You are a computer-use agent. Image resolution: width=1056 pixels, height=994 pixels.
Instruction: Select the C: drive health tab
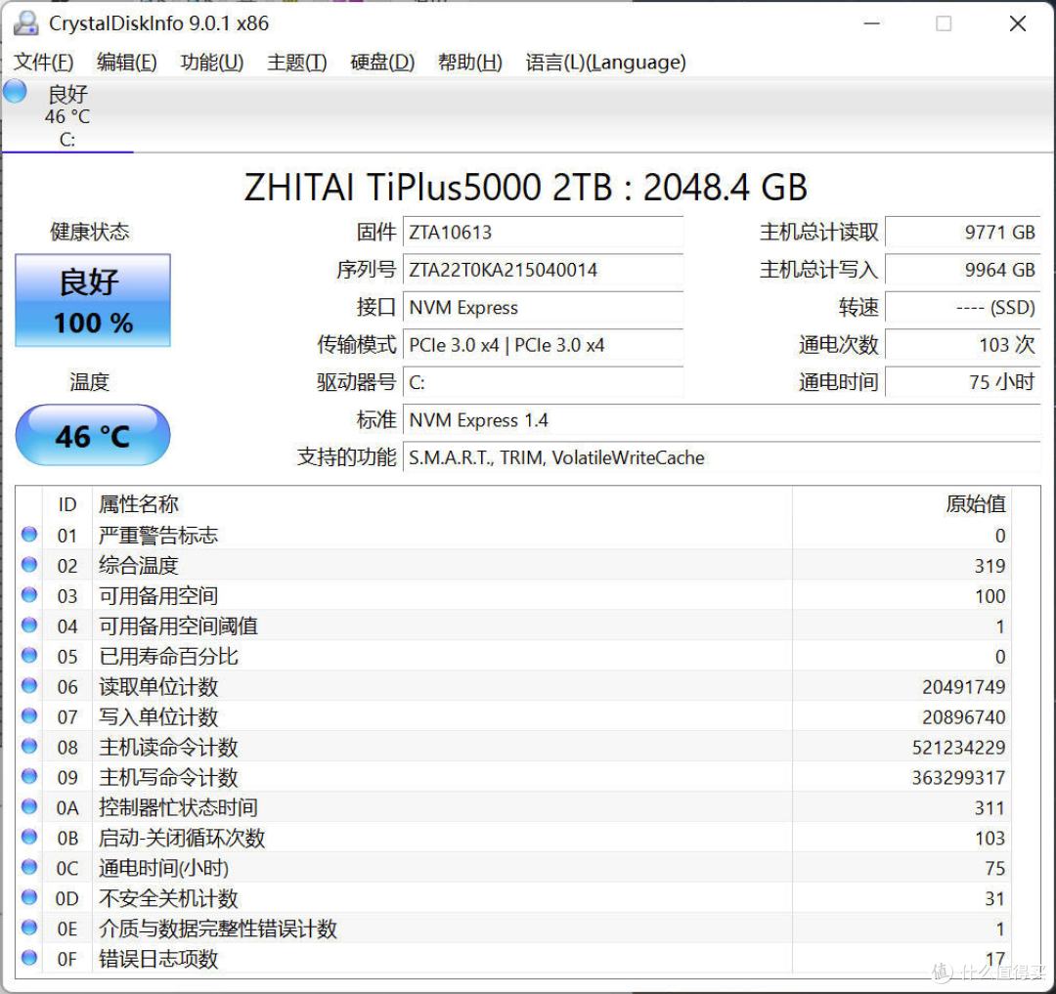tap(66, 115)
